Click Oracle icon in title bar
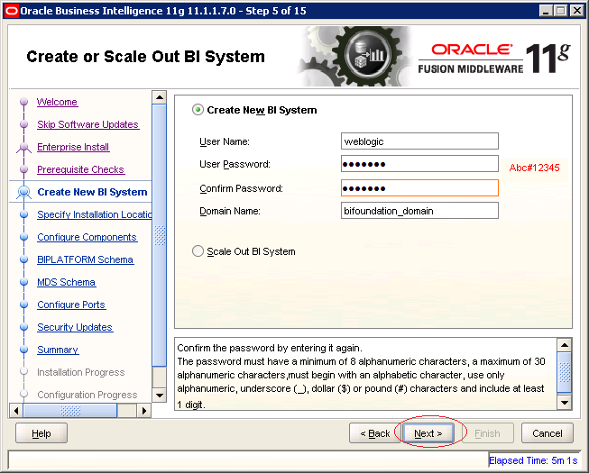This screenshot has width=589, height=473. (11, 11)
